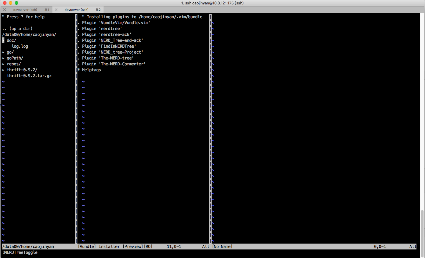Click the red close window button

tap(4, 3)
